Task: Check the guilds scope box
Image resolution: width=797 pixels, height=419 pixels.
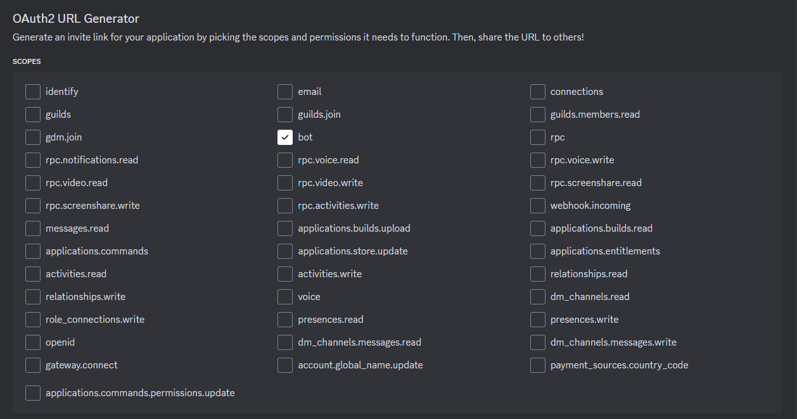Action: [x=33, y=115]
